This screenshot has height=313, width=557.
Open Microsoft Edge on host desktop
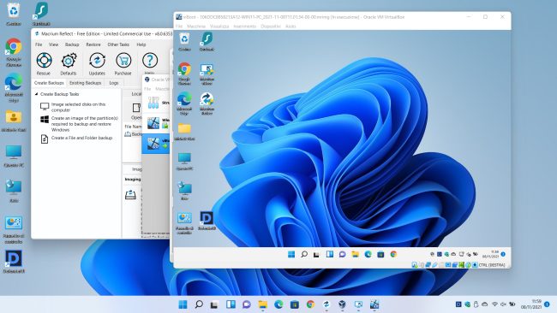click(x=14, y=88)
